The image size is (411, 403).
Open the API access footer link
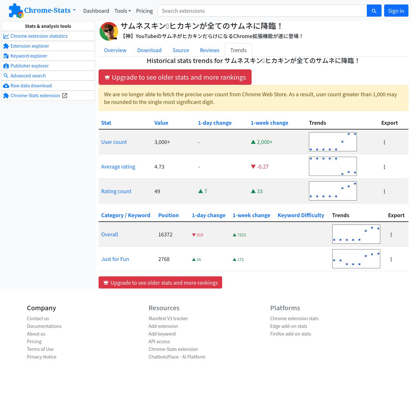click(x=159, y=342)
